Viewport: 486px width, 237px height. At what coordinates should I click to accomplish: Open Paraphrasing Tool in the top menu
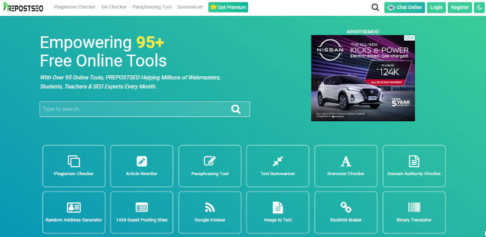(x=151, y=7)
